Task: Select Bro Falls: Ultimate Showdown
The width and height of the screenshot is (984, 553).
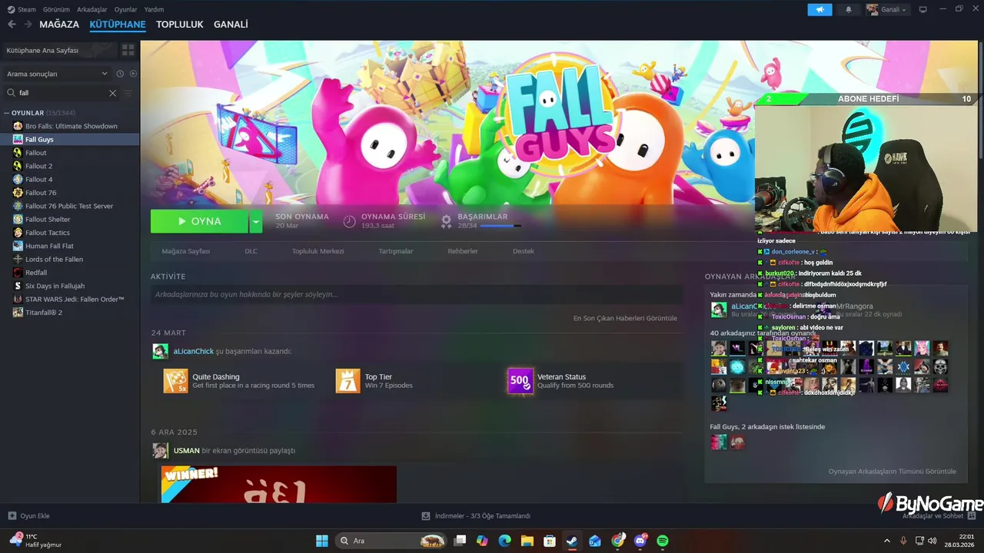Action: 70,126
